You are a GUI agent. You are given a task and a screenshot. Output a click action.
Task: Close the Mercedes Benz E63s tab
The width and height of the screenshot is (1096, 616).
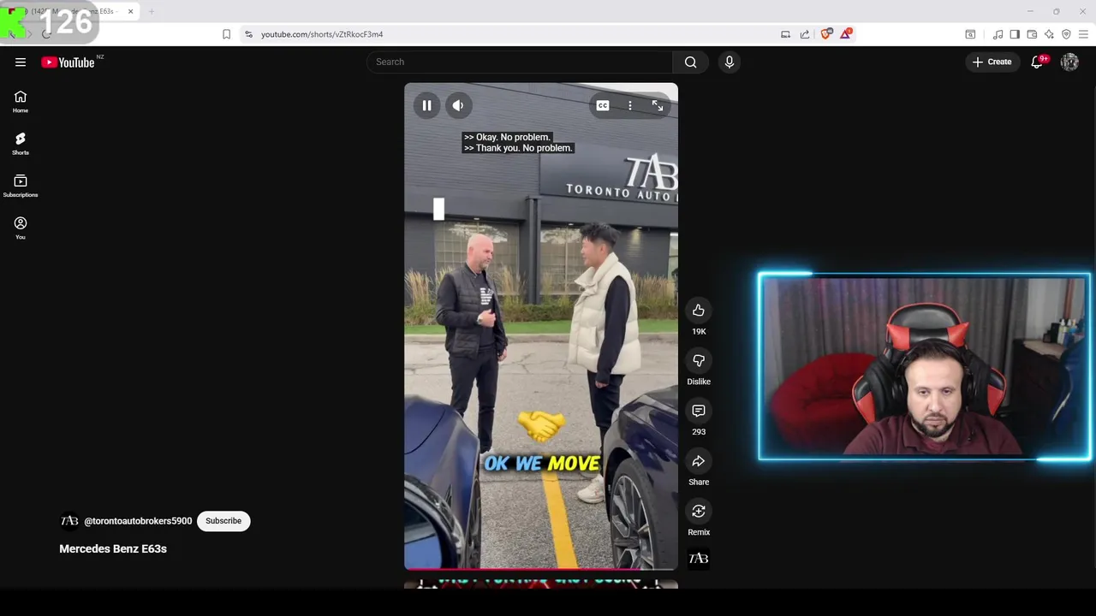point(130,11)
